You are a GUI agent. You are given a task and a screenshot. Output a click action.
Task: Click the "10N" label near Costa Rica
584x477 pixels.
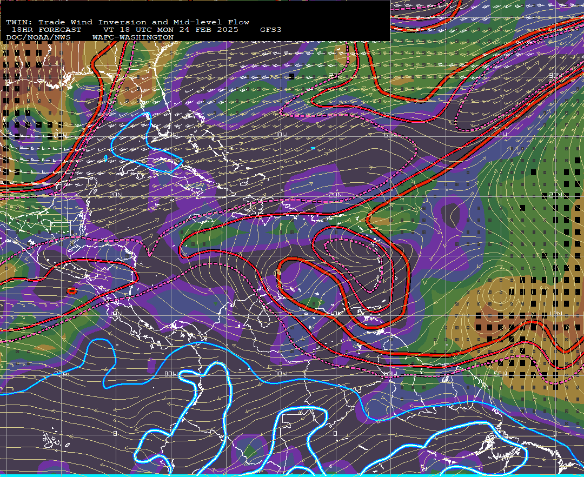point(116,314)
